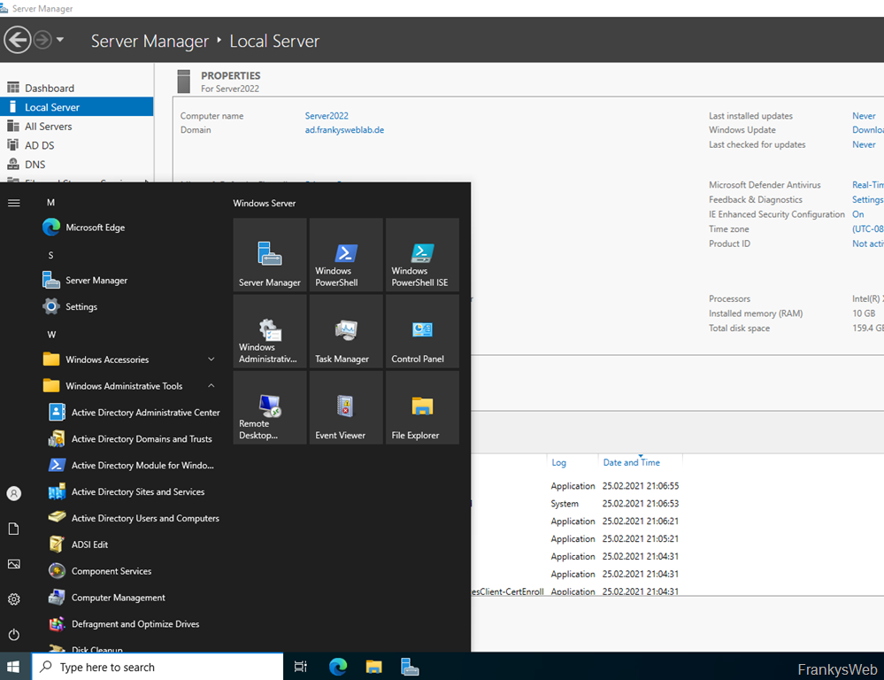Click the ad.frankysweblab.de domain link
This screenshot has width=884, height=680.
344,130
